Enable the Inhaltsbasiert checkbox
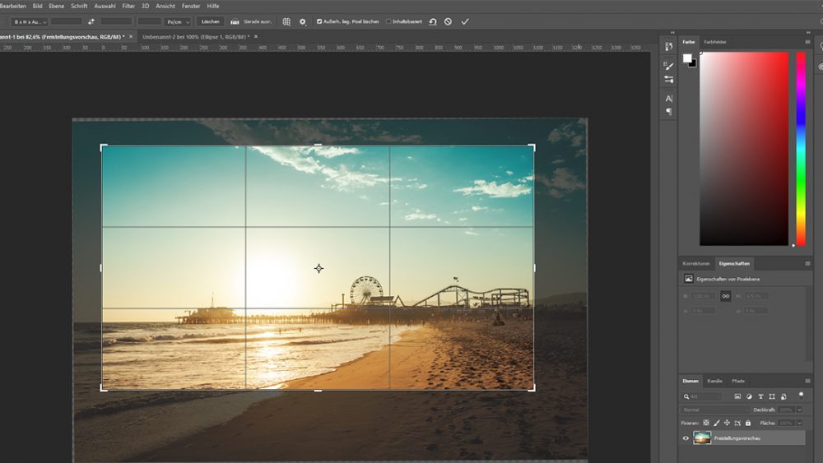This screenshot has width=823, height=463. pyautogui.click(x=388, y=21)
